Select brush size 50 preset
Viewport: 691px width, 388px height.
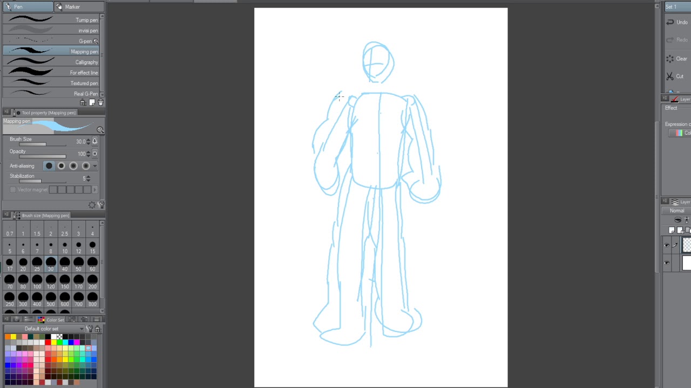[78, 262]
